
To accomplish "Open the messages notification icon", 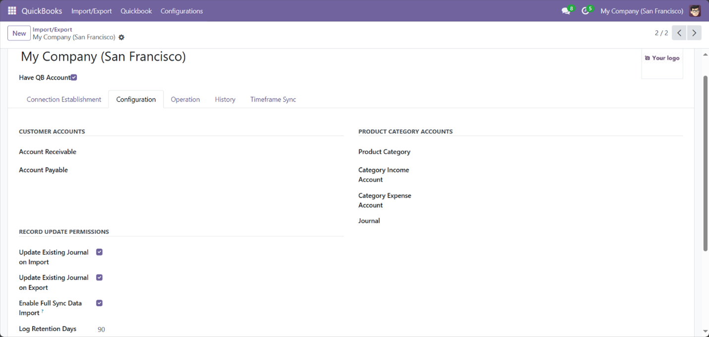I will pyautogui.click(x=565, y=10).
